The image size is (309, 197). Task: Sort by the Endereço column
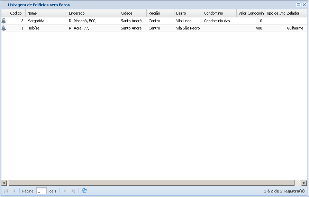[x=92, y=13]
